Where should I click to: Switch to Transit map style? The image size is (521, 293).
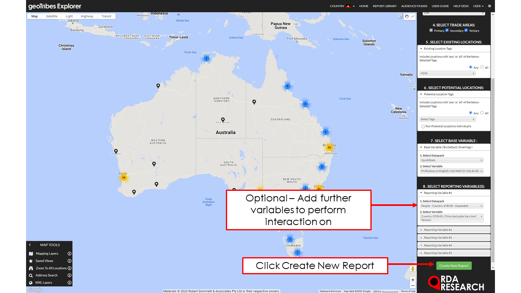click(x=106, y=16)
